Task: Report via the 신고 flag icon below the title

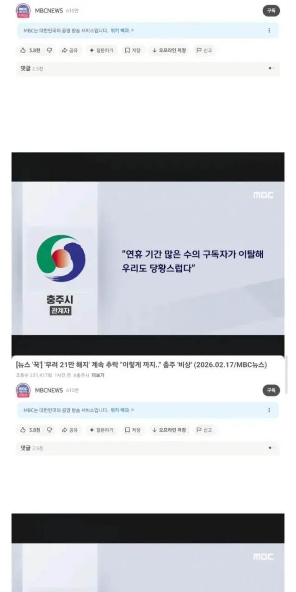Action: tap(204, 430)
